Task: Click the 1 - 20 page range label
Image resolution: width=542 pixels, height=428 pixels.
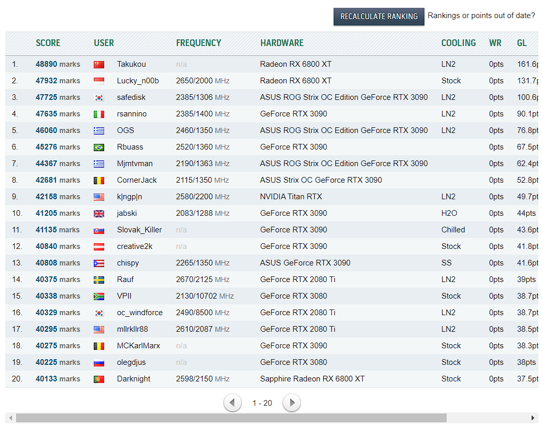Action: click(262, 403)
